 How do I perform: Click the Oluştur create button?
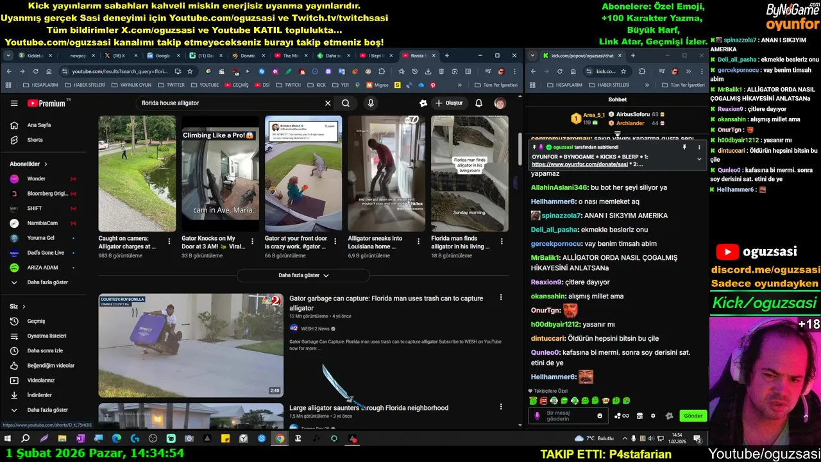(449, 103)
